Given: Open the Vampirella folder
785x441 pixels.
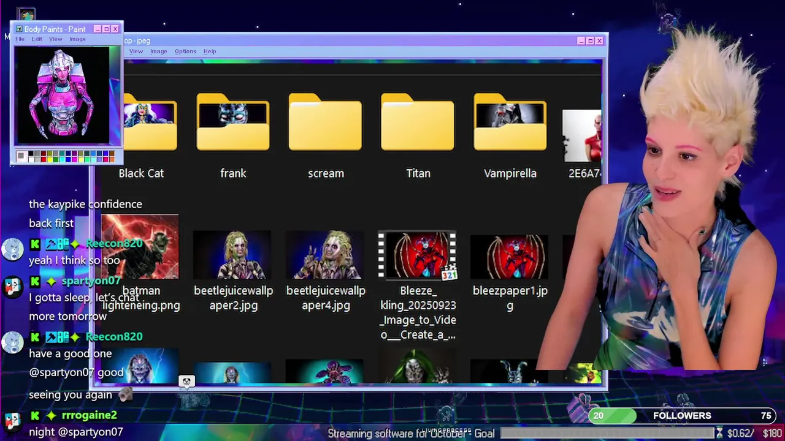Looking at the screenshot, I should pos(510,123).
